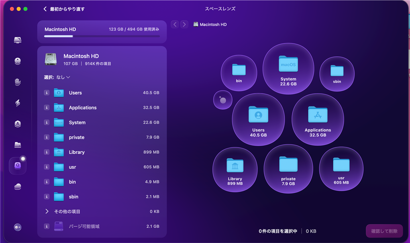Click the パージ可能領域 label

click(84, 226)
